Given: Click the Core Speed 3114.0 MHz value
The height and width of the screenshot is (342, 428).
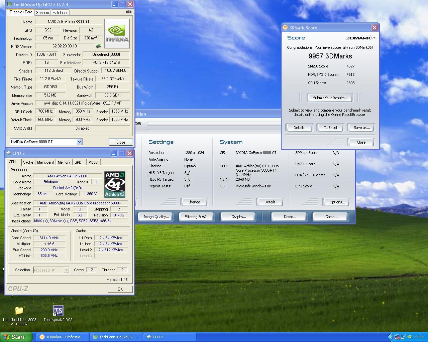Looking at the screenshot, I should coord(49,238).
